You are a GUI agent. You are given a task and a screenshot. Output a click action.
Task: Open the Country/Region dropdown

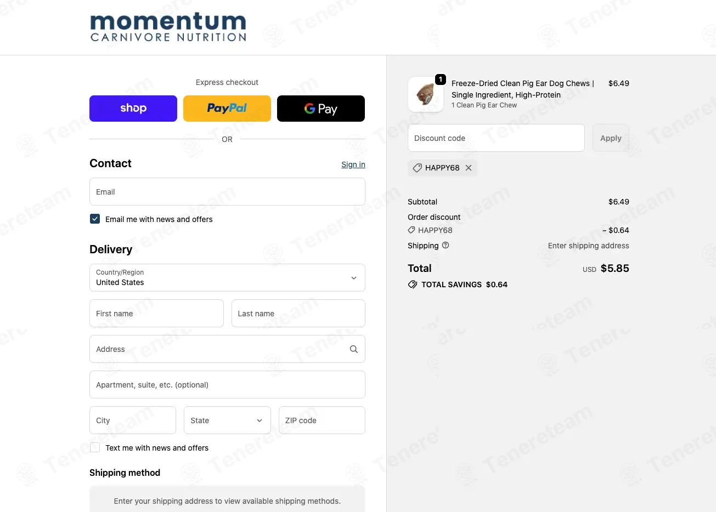[227, 278]
